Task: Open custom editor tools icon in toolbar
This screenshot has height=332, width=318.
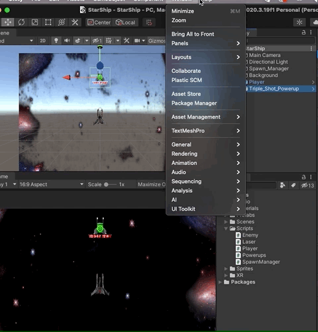Action: click(x=75, y=23)
